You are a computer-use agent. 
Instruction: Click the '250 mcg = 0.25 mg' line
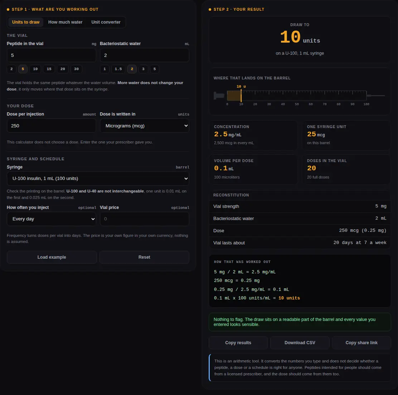[237, 281]
